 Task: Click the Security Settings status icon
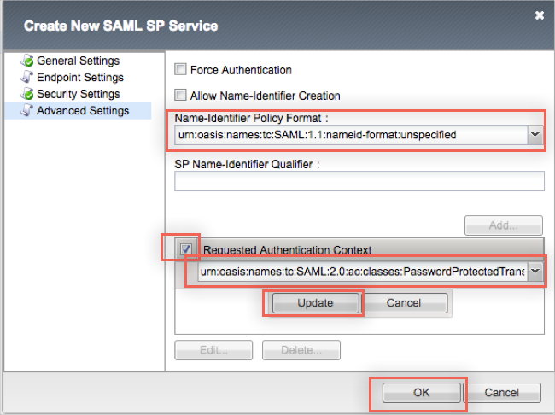click(x=28, y=94)
